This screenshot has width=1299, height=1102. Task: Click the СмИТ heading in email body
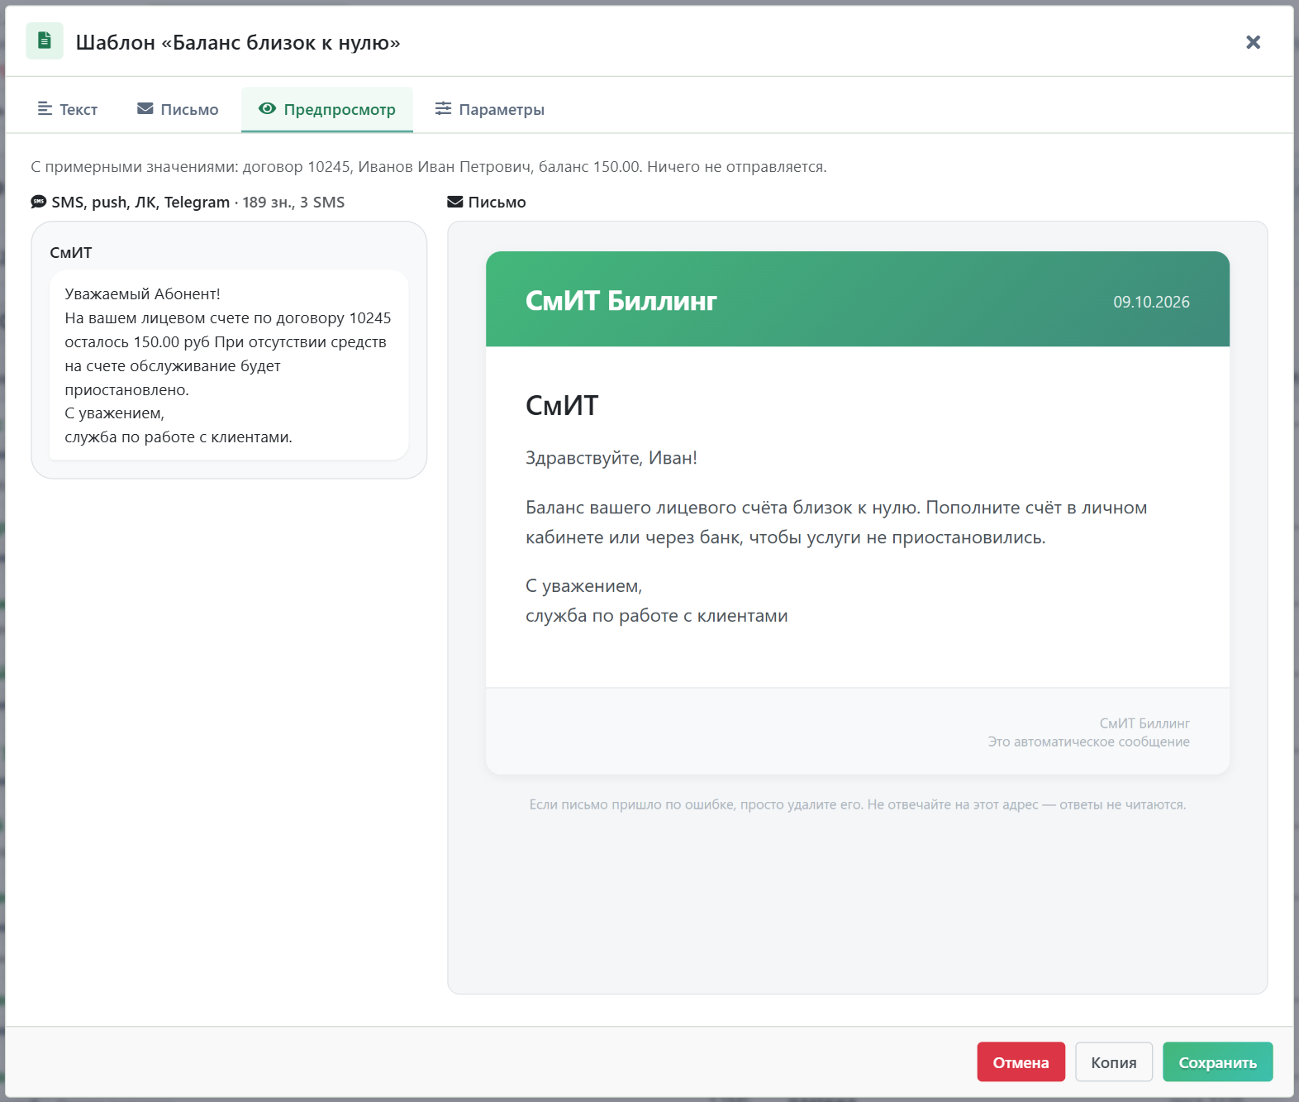click(562, 405)
